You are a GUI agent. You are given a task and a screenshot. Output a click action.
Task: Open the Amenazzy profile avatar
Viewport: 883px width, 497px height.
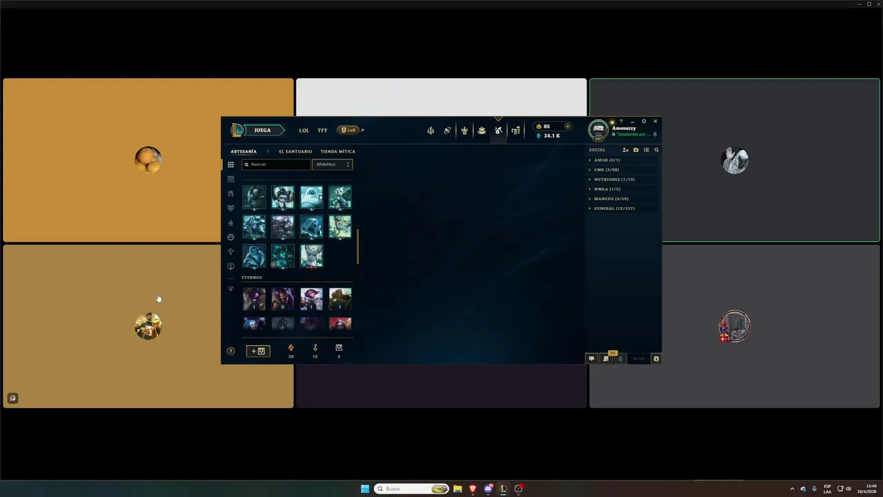click(x=598, y=130)
